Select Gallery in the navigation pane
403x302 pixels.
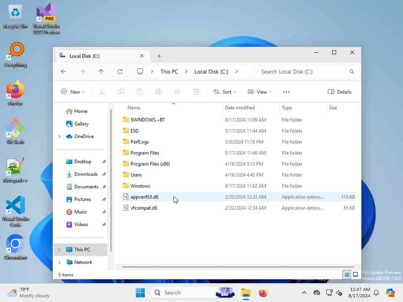point(80,124)
